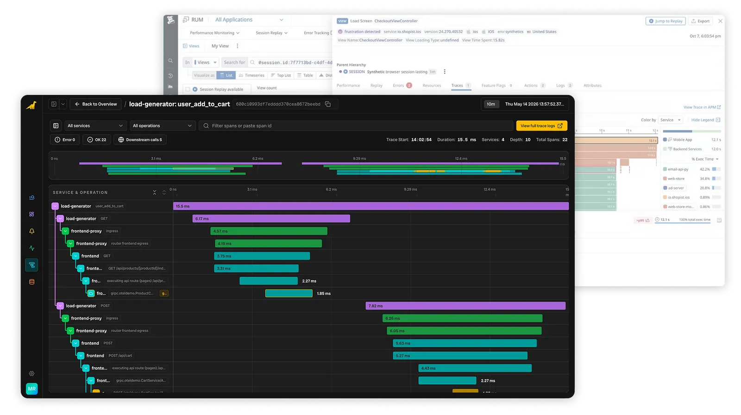The image size is (741, 415).
Task: Toggle the span details panel layout icon
Action: click(x=56, y=126)
